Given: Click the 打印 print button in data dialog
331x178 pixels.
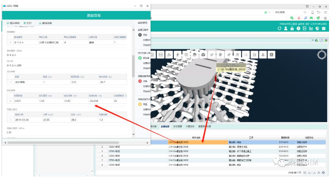Looking at the screenshot, I should [x=28, y=23].
